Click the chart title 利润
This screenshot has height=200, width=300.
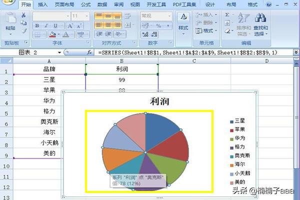[x=159, y=101]
